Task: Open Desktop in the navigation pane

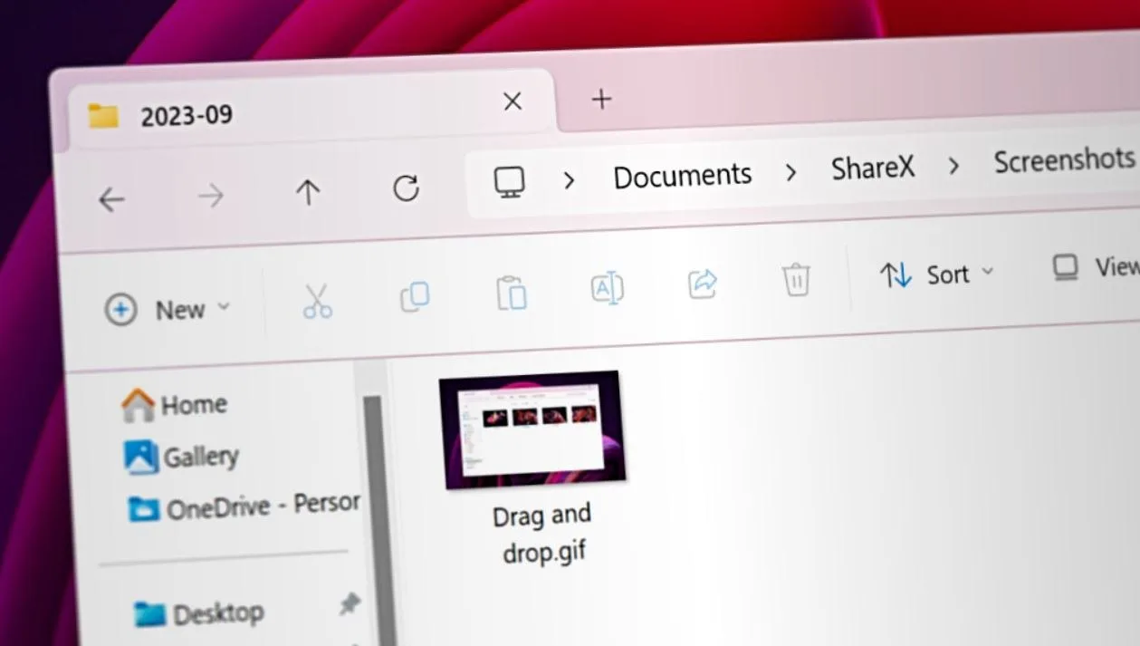Action: [199, 614]
